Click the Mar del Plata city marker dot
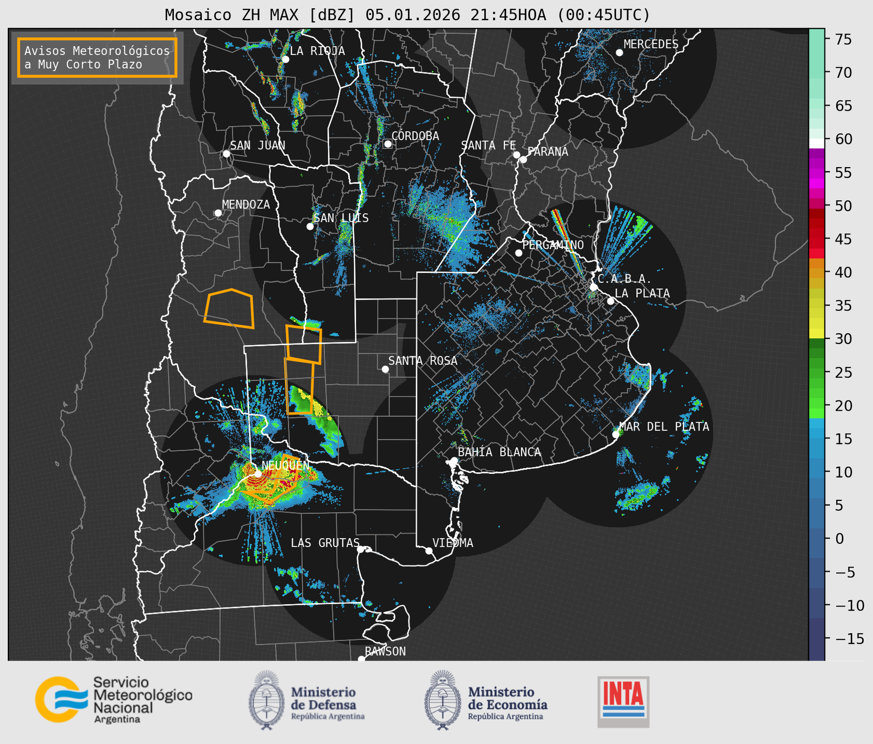Screen dimensions: 873x744 [616, 435]
